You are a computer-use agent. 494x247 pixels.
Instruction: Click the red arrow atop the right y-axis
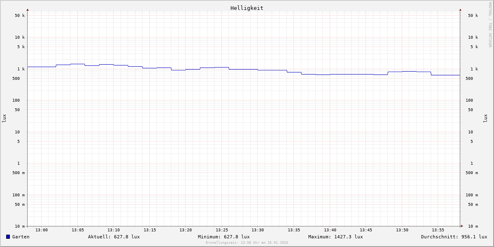tap(460, 9)
